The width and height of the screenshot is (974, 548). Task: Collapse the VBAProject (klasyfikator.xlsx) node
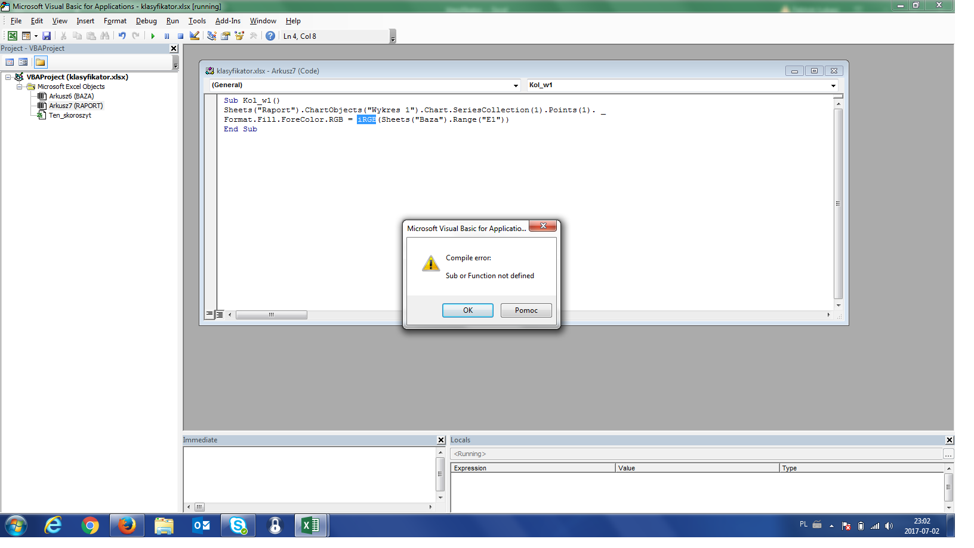[x=8, y=77]
